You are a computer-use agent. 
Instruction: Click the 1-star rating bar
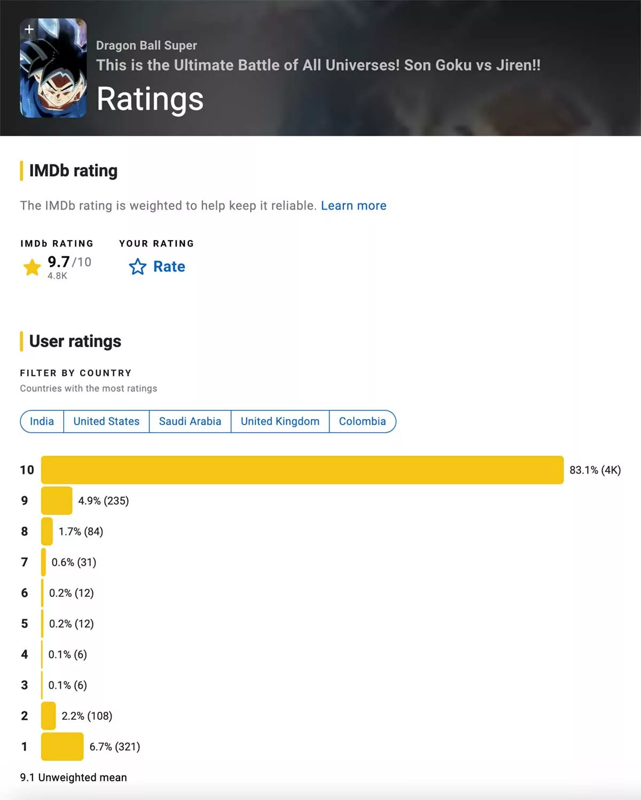62,747
